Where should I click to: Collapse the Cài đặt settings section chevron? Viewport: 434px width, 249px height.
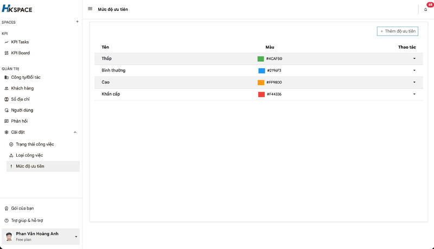[75, 132]
